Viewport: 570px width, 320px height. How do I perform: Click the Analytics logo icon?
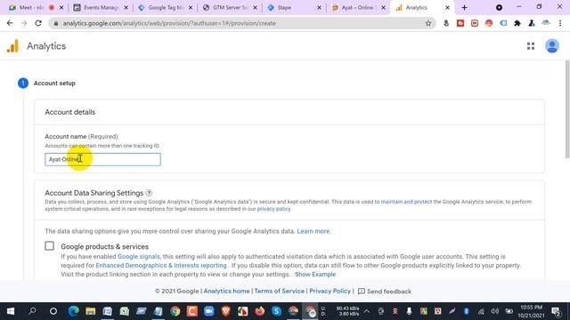12,46
